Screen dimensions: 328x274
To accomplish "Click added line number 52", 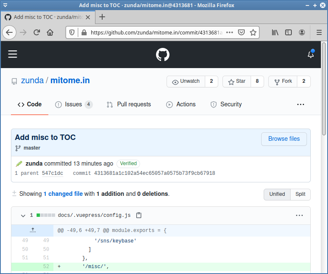I will 46,266.
